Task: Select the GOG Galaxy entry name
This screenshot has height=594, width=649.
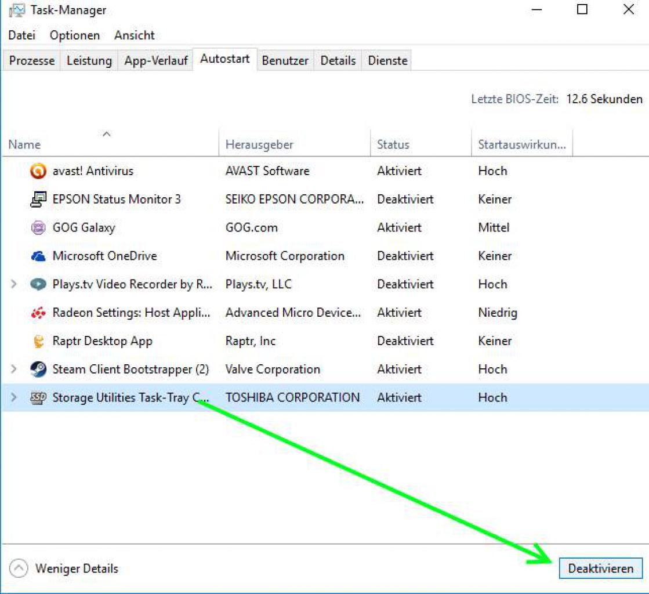Action: coord(84,227)
